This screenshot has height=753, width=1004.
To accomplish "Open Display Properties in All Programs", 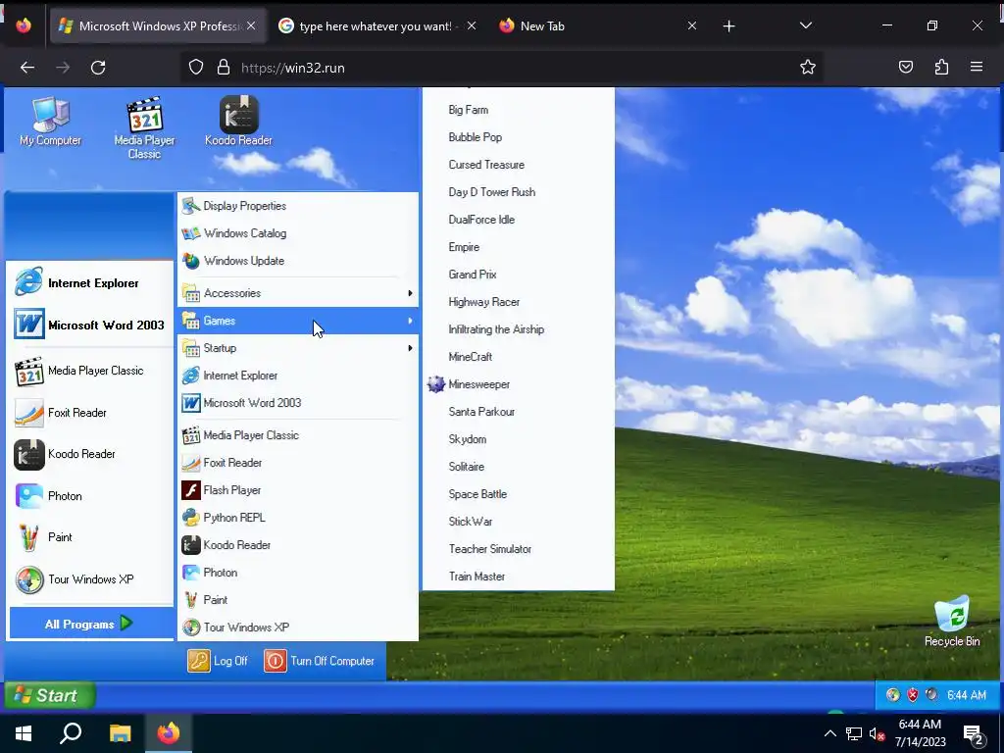I will point(298,206).
